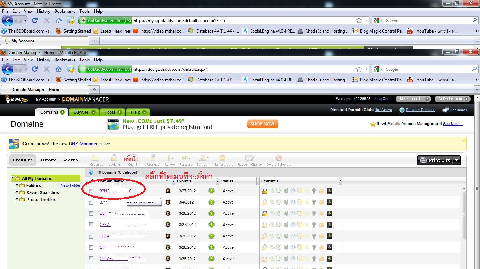Screen dimensions: 480x269
Task: Click Home icon in the My Account Firefox window
Action: click(x=59, y=20)
